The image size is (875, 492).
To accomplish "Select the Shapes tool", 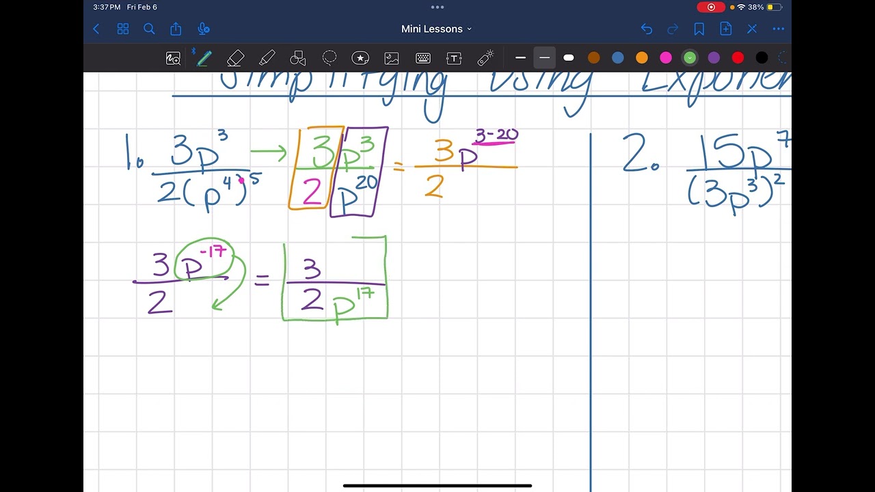I will 298,58.
